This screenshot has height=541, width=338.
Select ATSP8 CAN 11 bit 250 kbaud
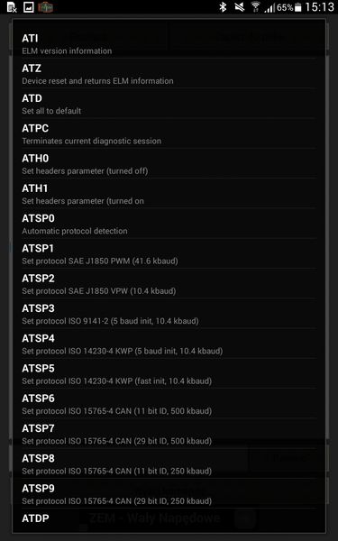point(169,463)
